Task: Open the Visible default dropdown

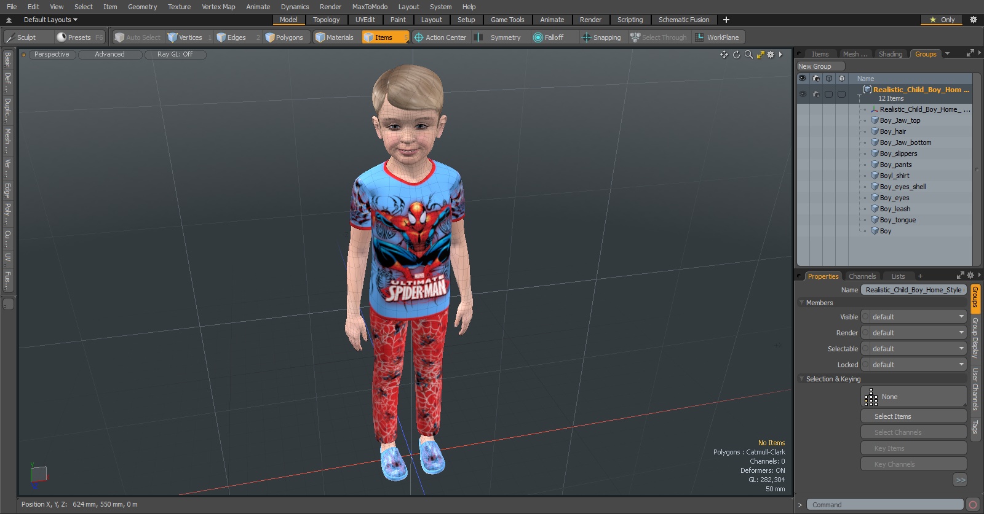Action: click(x=914, y=317)
